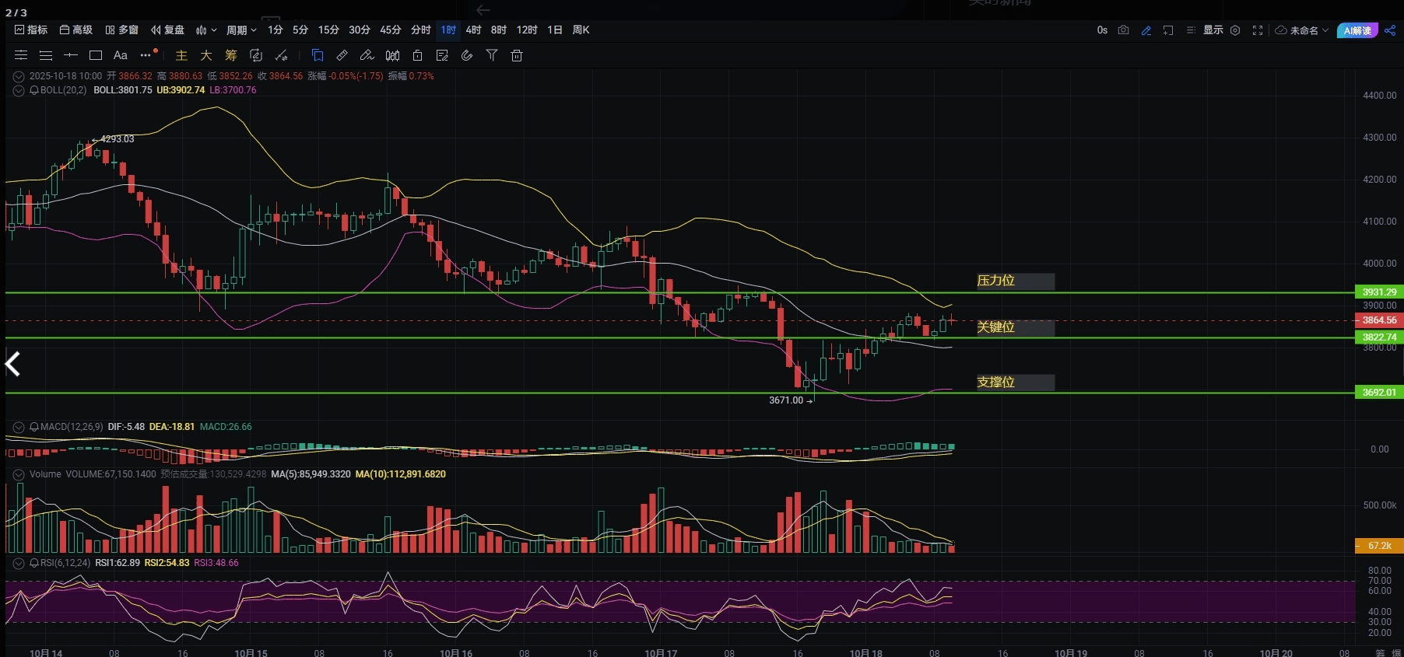This screenshot has height=657, width=1404.
Task: Select the horizontal lines drawing tool
Action: pos(46,55)
